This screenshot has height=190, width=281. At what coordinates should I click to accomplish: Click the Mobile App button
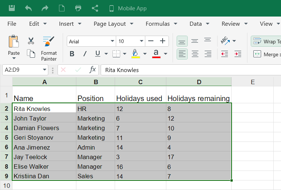pyautogui.click(x=128, y=8)
